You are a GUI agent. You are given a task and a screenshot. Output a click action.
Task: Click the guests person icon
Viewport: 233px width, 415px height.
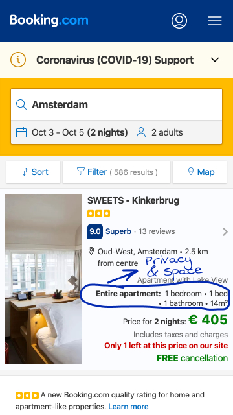click(x=141, y=132)
